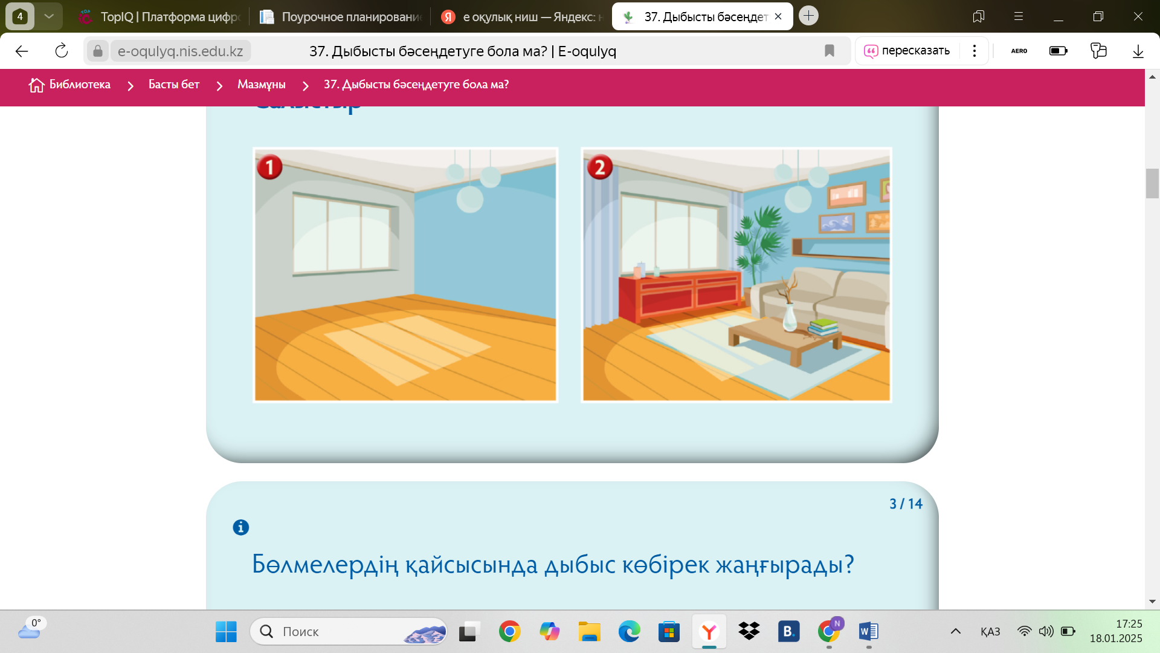Open browser bookmarks panel icon
The image size is (1160, 653).
pyautogui.click(x=978, y=16)
